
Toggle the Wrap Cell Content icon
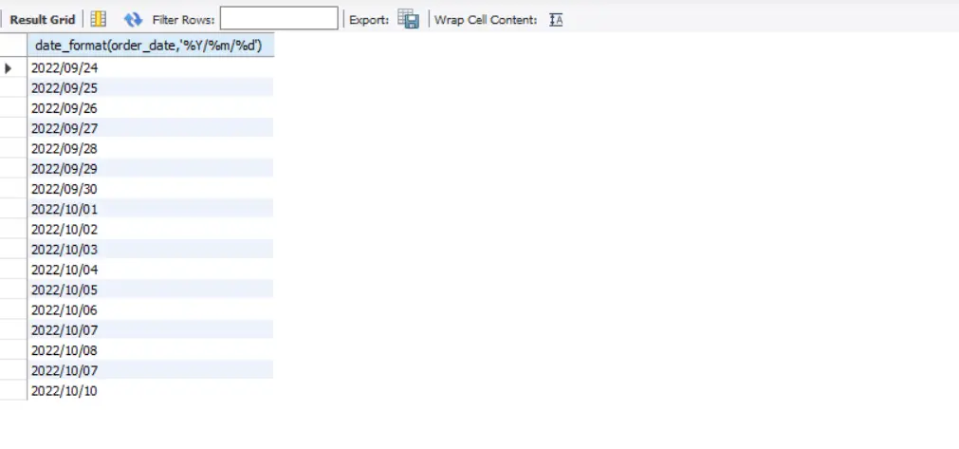(x=556, y=19)
